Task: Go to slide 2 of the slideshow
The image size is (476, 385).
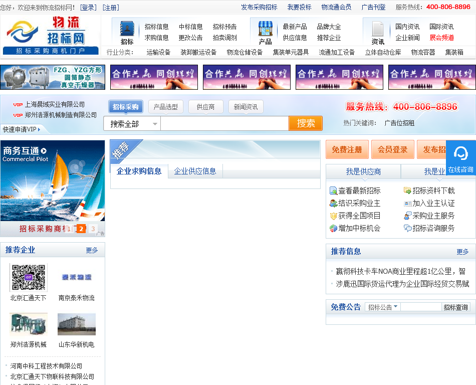Action: click(x=81, y=229)
